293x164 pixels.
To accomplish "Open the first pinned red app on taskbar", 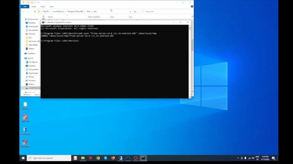I will (x=75, y=158).
